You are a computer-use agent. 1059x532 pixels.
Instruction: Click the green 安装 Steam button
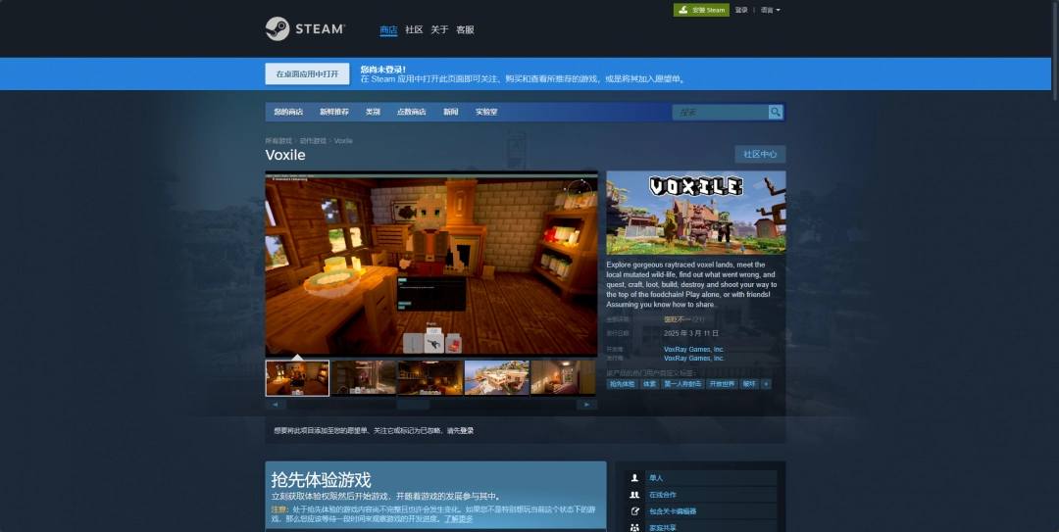click(x=701, y=10)
